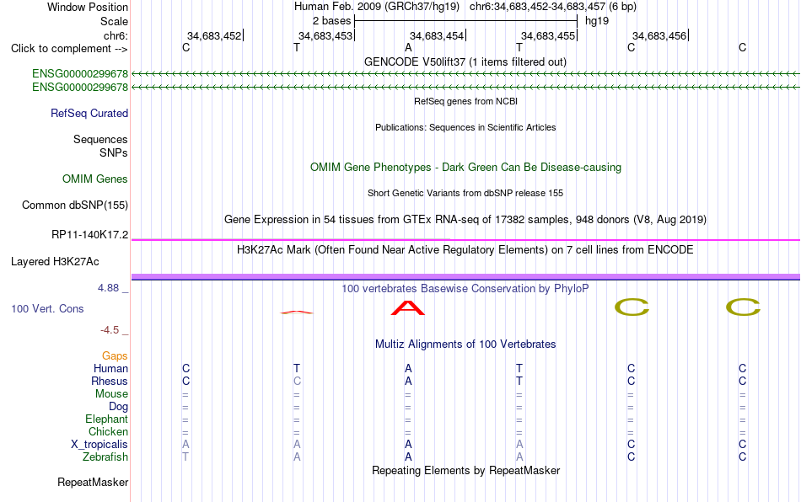The height and width of the screenshot is (502, 801).
Task: Click the 34,683,454 position marker
Action: pos(437,35)
